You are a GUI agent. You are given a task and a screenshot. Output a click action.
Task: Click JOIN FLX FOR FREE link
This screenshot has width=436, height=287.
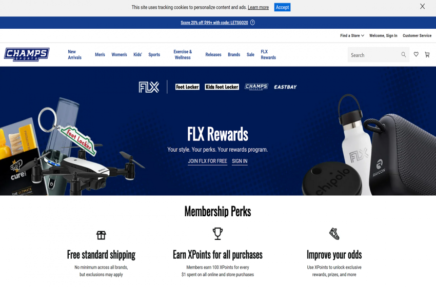point(207,161)
